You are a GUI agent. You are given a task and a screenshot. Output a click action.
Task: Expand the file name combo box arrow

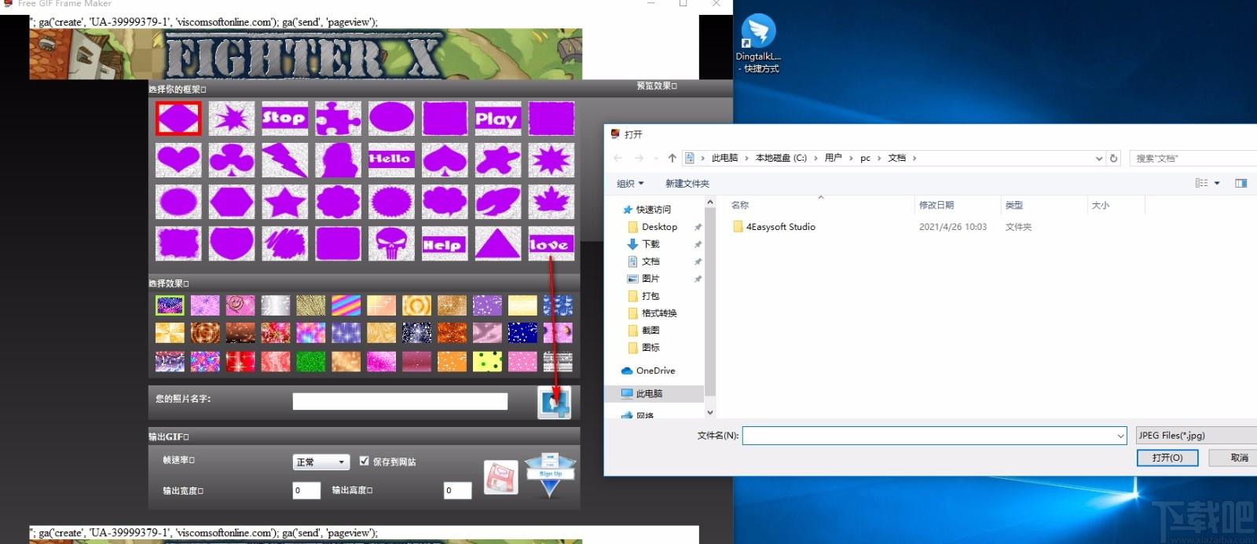[x=1120, y=436]
